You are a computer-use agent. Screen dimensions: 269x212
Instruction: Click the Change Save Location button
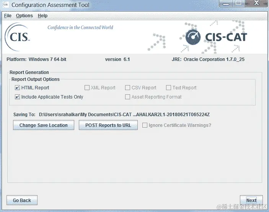click(x=44, y=125)
